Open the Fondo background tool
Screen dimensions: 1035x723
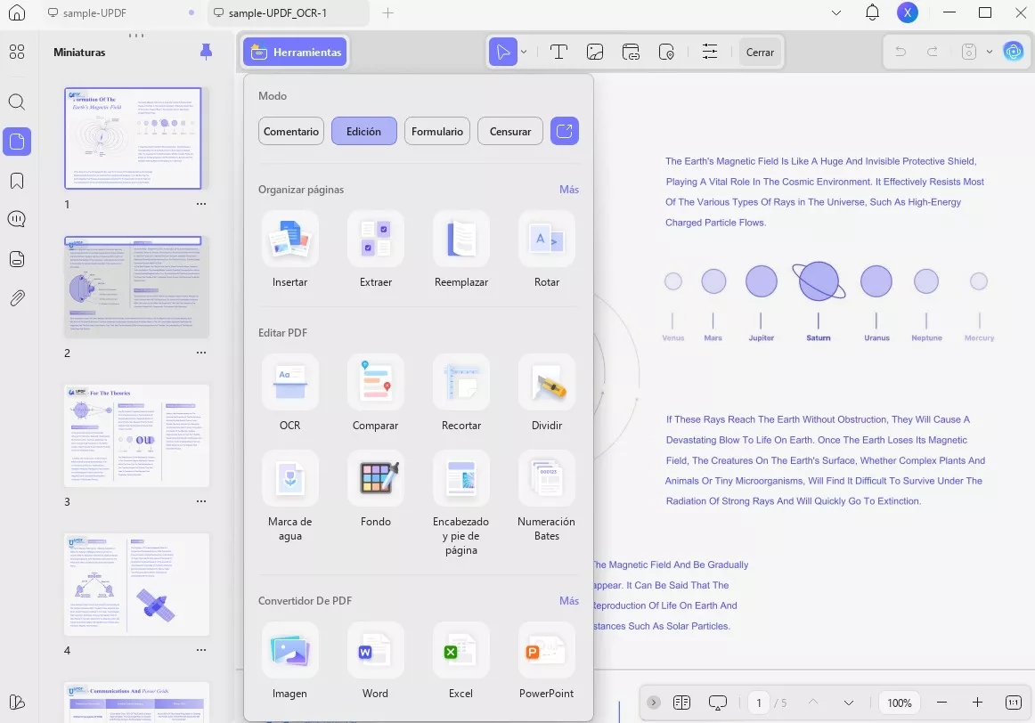point(376,478)
